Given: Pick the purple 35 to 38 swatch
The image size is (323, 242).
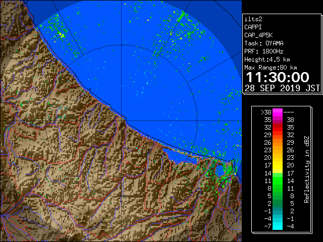Looking at the screenshot, I should [278, 120].
